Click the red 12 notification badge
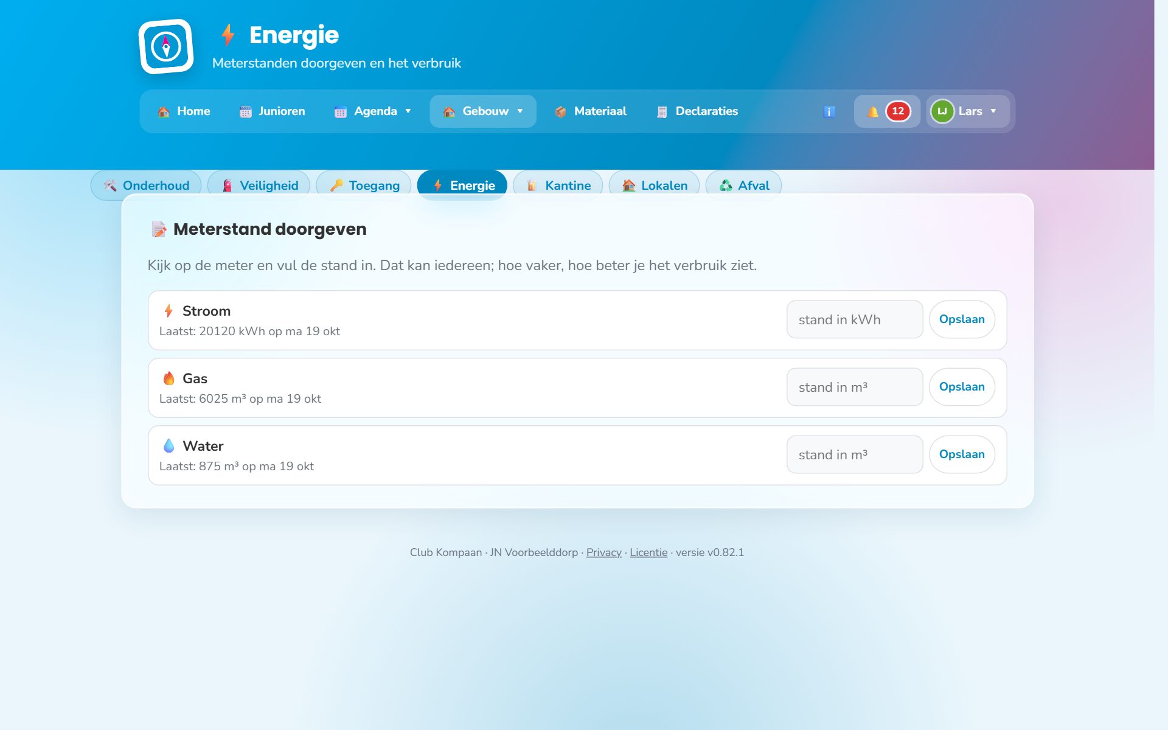1168x730 pixels. pos(898,111)
